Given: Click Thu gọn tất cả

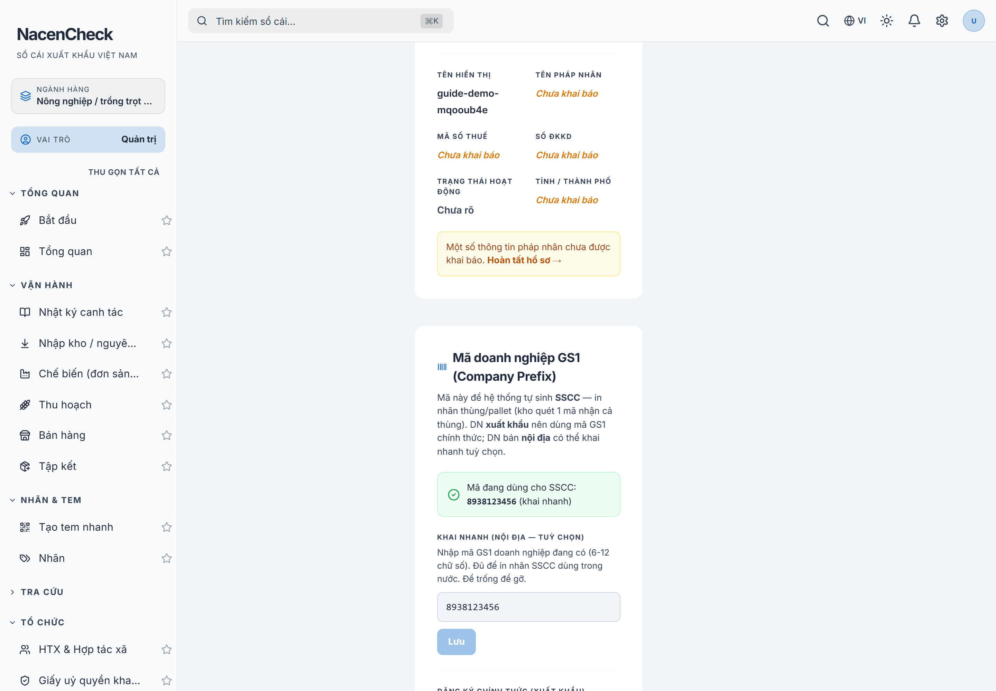Looking at the screenshot, I should pyautogui.click(x=124, y=172).
